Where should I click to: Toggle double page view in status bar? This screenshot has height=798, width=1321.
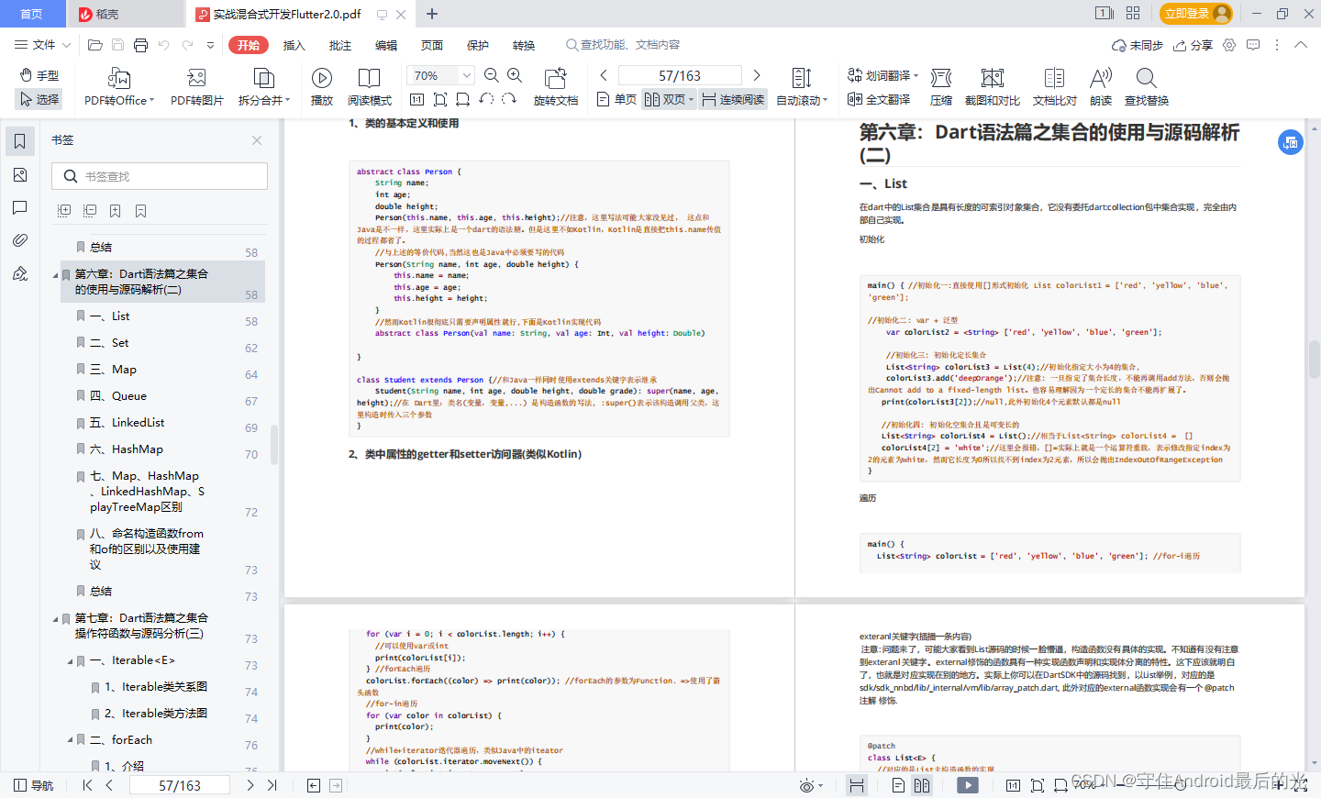pyautogui.click(x=922, y=785)
